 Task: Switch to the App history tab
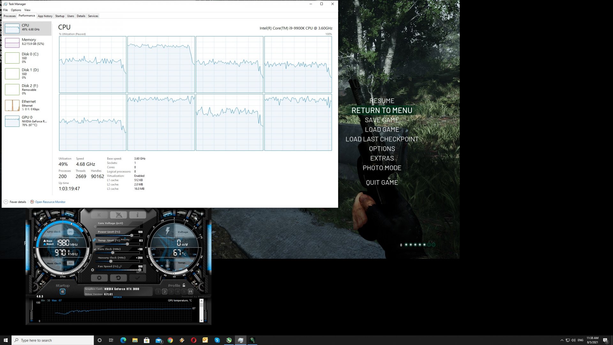pyautogui.click(x=45, y=16)
